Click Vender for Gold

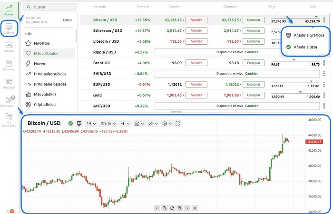click(196, 95)
